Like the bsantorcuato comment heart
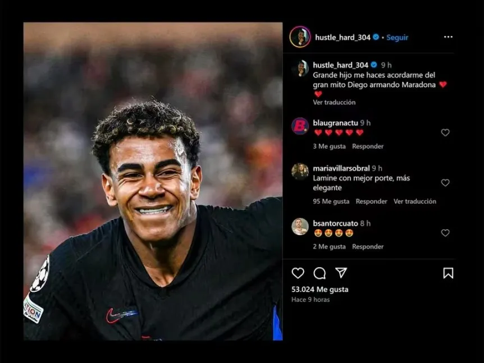The height and width of the screenshot is (363, 484). tap(445, 233)
